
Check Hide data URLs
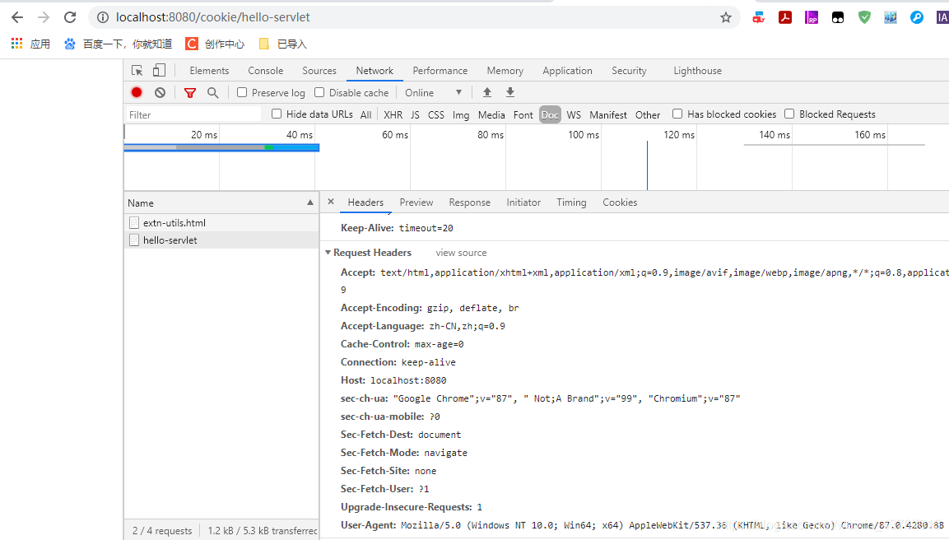pos(277,114)
